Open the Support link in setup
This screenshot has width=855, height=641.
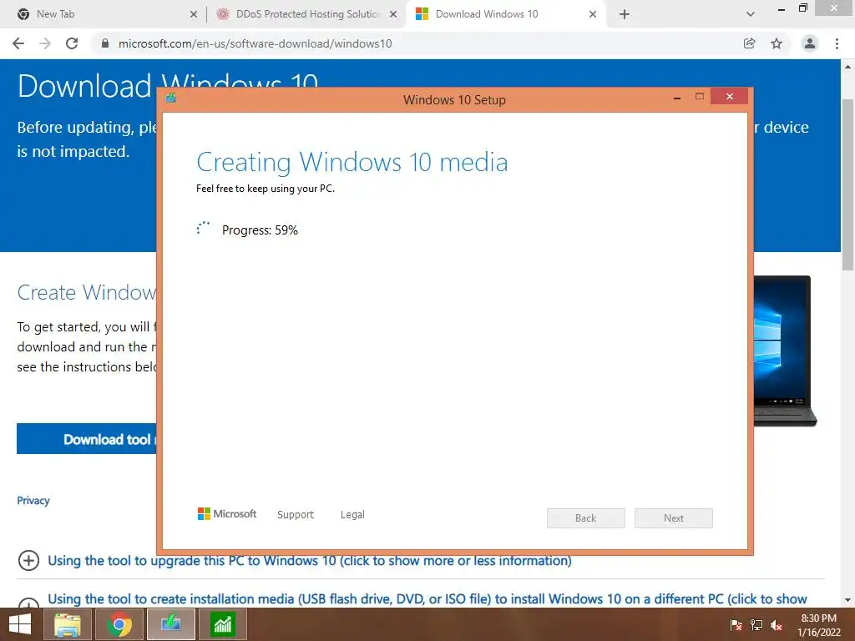point(296,514)
